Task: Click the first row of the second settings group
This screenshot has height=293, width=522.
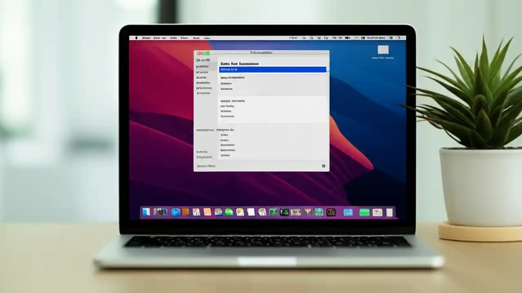Action: 232,101
